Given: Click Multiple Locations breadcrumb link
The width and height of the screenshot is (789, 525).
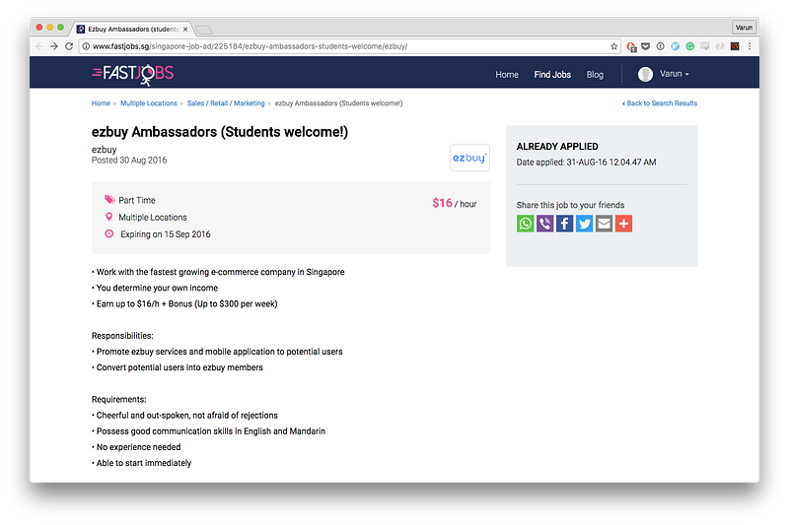Looking at the screenshot, I should pos(149,103).
